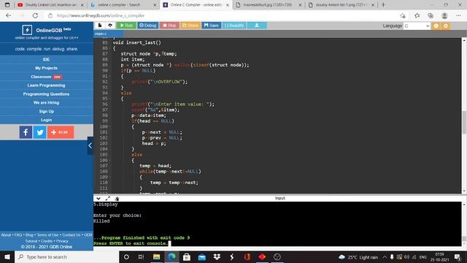Open the Credits footer link

[x=47, y=241]
